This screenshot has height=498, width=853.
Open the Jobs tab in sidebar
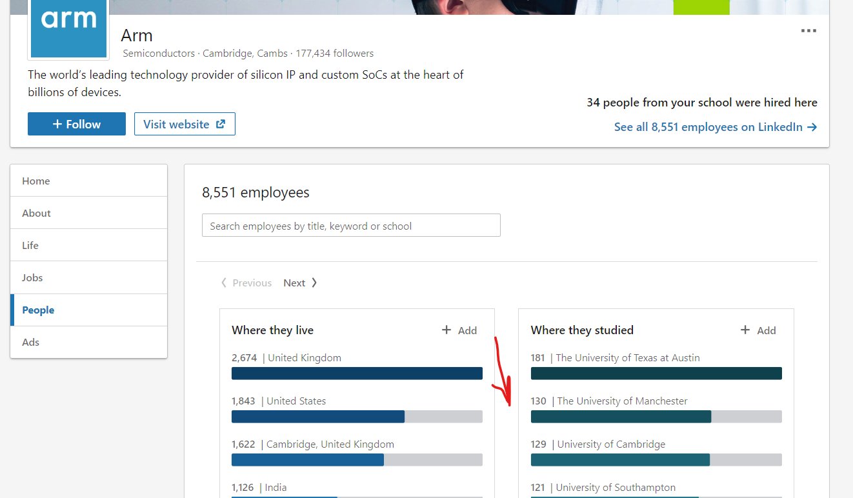click(x=89, y=277)
